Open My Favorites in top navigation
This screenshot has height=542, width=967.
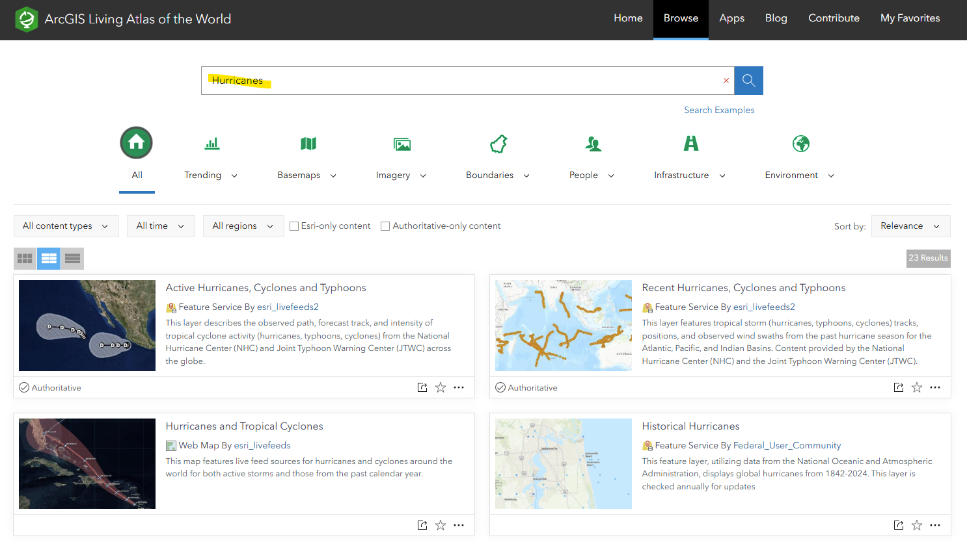(910, 18)
